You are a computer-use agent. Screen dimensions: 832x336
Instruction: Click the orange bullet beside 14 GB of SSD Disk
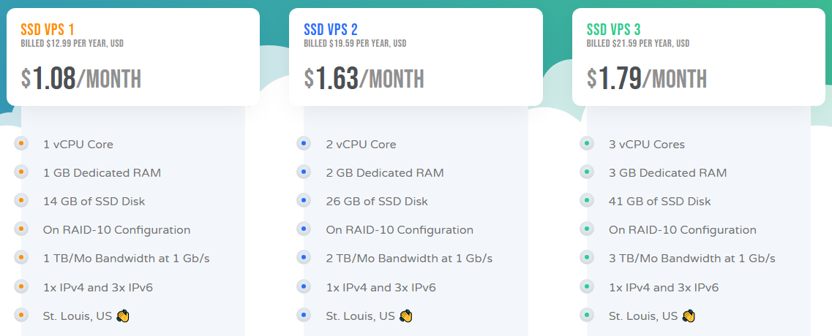[22, 201]
